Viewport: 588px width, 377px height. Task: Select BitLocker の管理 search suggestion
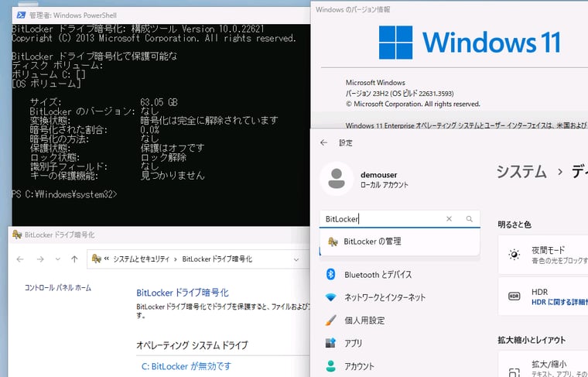[400, 242]
